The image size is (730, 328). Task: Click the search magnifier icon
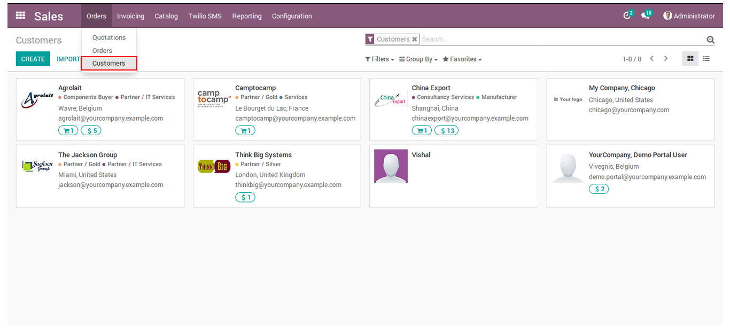(710, 40)
